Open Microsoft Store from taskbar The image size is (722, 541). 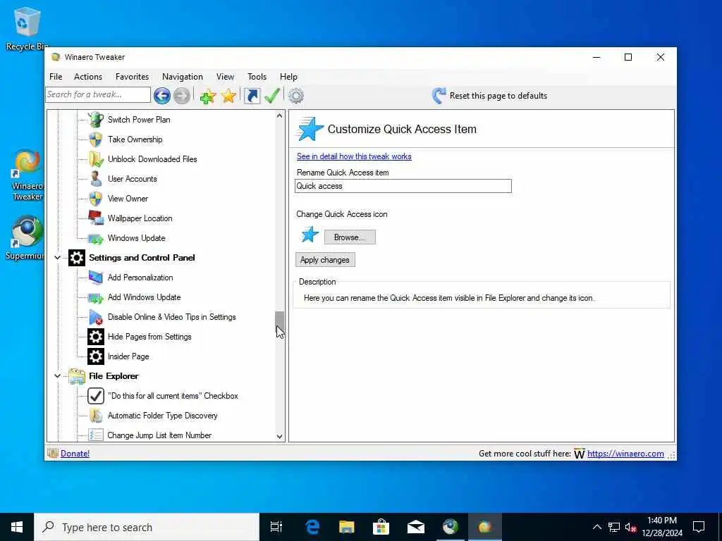pos(381,527)
